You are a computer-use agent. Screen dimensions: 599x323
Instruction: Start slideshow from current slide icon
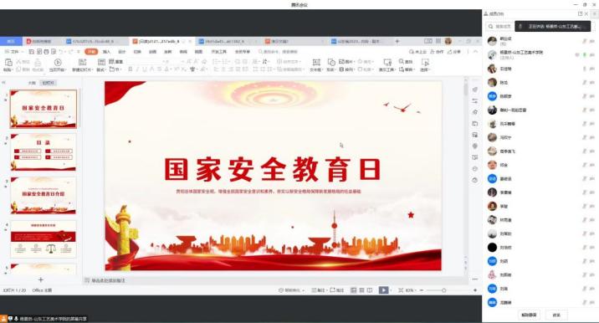(58, 62)
